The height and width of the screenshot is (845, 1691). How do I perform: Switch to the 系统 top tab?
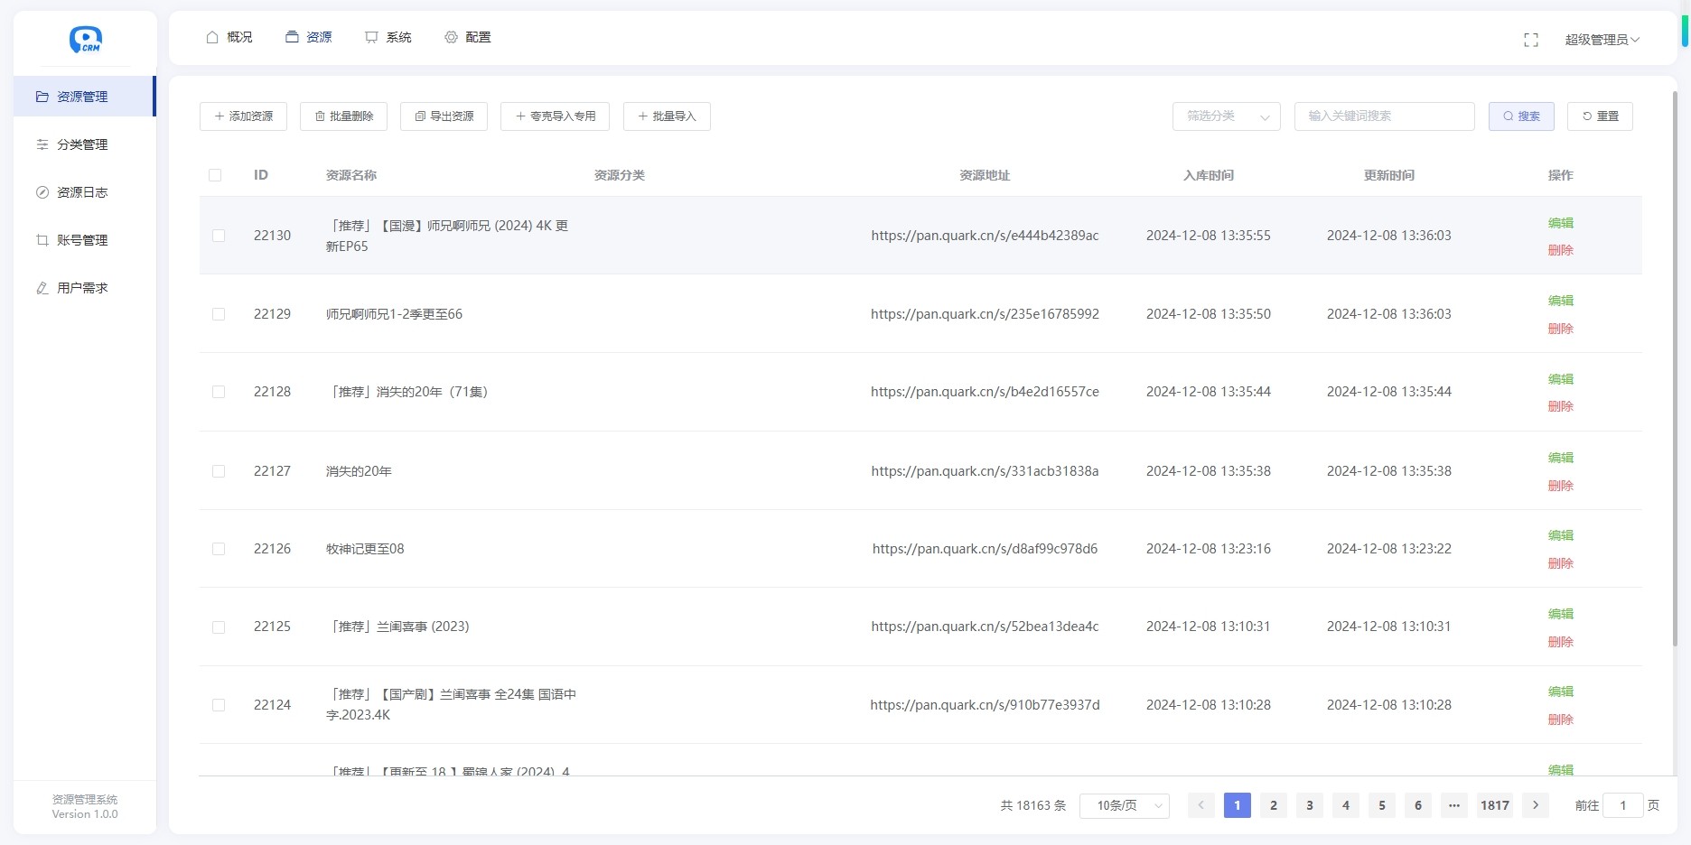388,37
